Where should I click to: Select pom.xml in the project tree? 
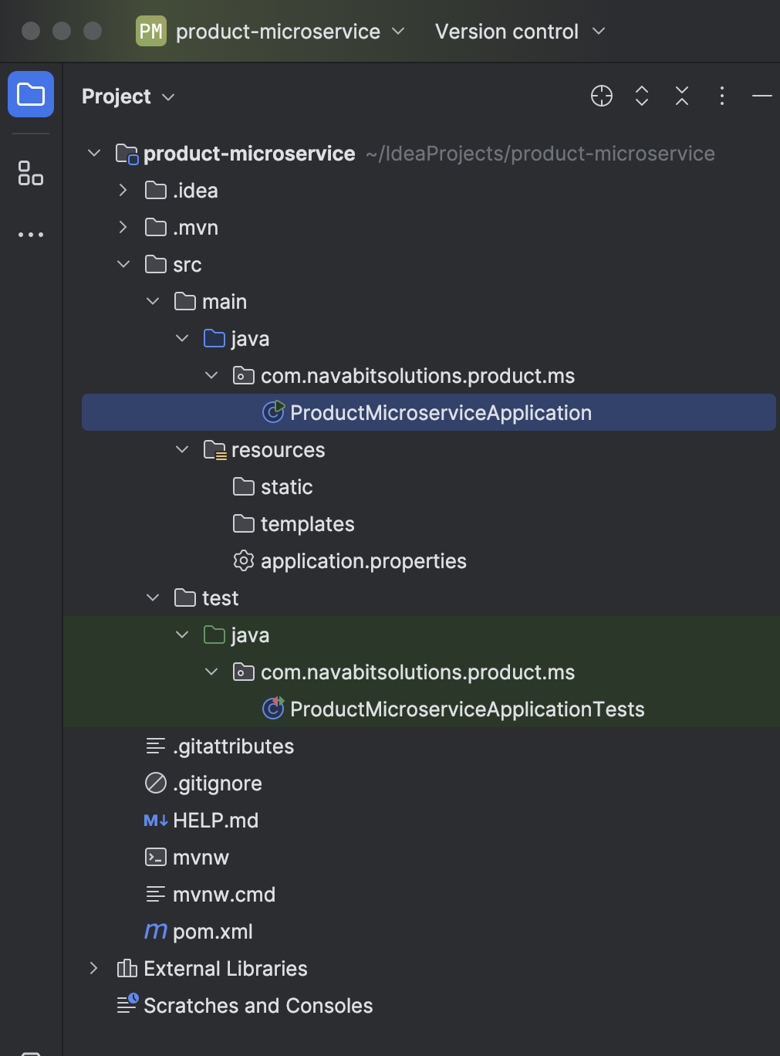[x=212, y=932]
